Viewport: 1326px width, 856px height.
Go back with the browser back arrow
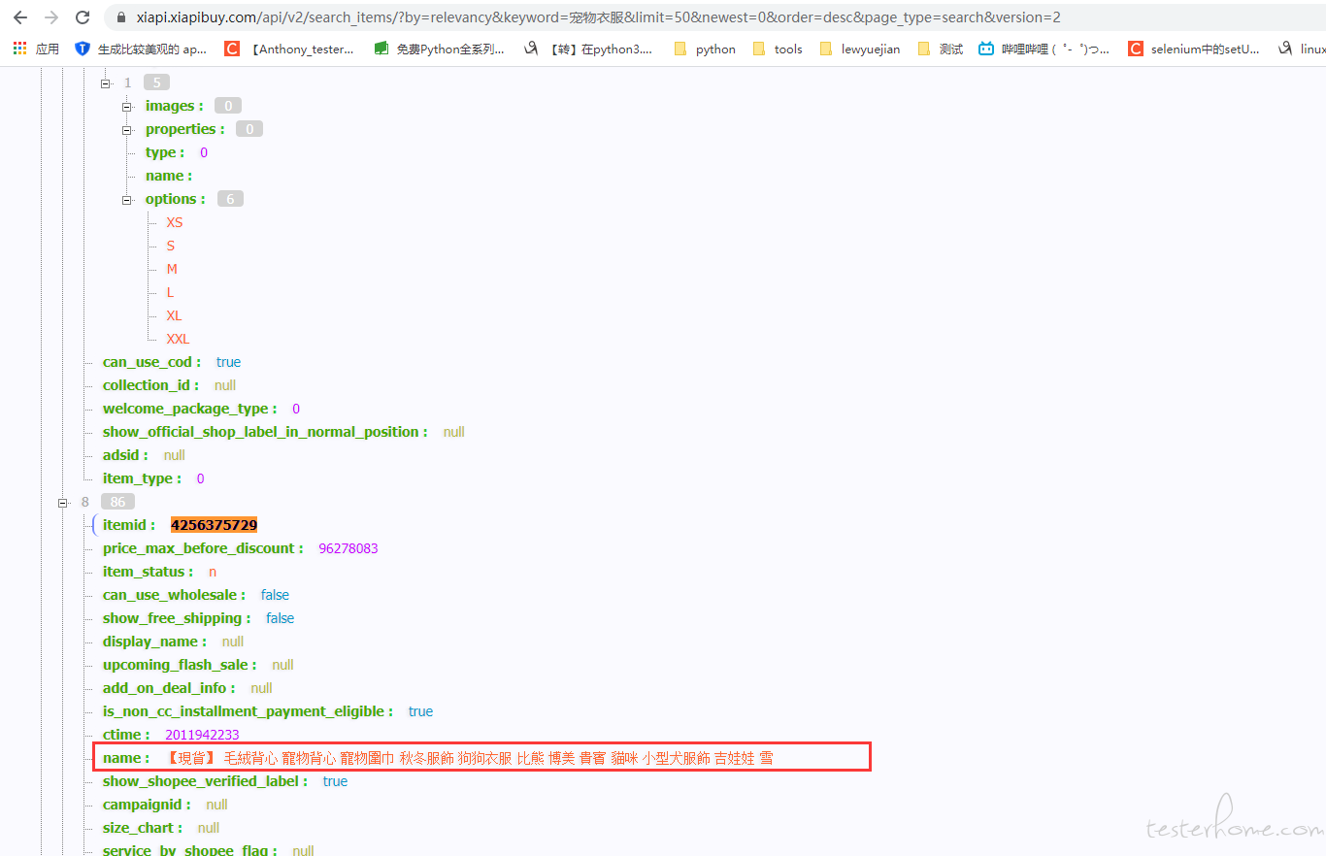(x=20, y=17)
